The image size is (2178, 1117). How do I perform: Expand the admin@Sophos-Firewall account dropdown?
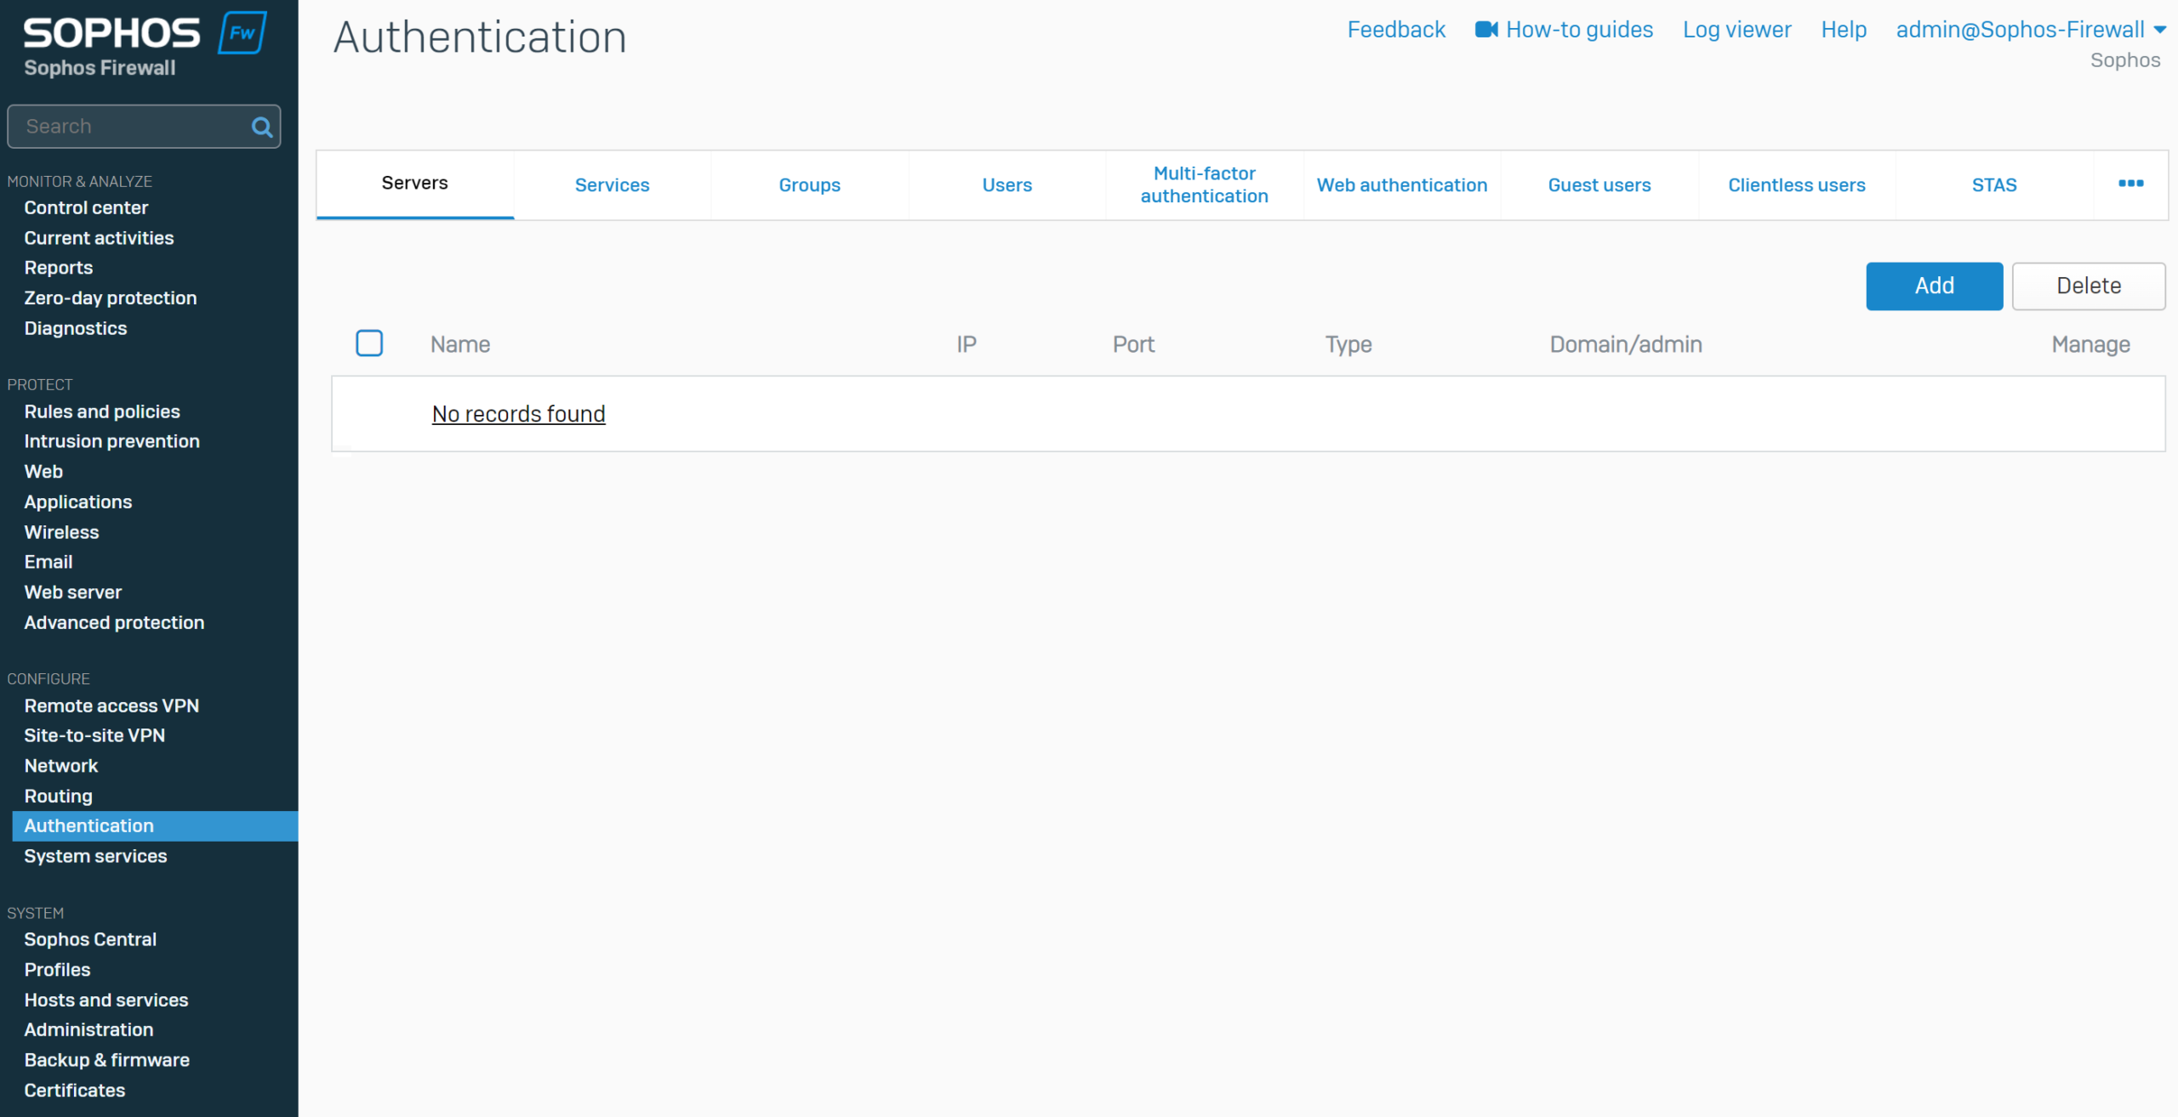click(2159, 30)
